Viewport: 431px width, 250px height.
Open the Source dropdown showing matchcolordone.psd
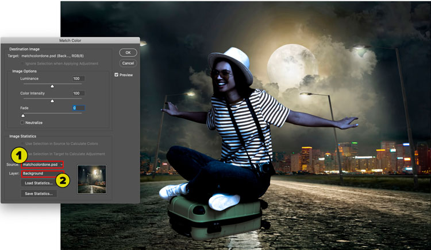pyautogui.click(x=43, y=165)
